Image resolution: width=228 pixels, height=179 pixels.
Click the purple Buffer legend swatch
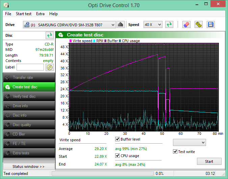pyautogui.click(x=105, y=41)
